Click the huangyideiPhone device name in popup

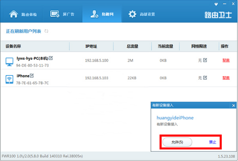click(x=175, y=118)
